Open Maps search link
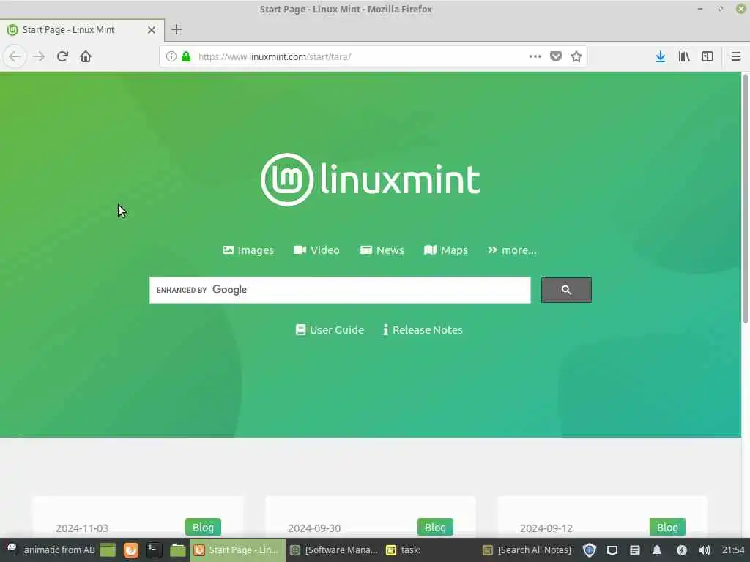Image resolution: width=750 pixels, height=562 pixels. [x=446, y=250]
